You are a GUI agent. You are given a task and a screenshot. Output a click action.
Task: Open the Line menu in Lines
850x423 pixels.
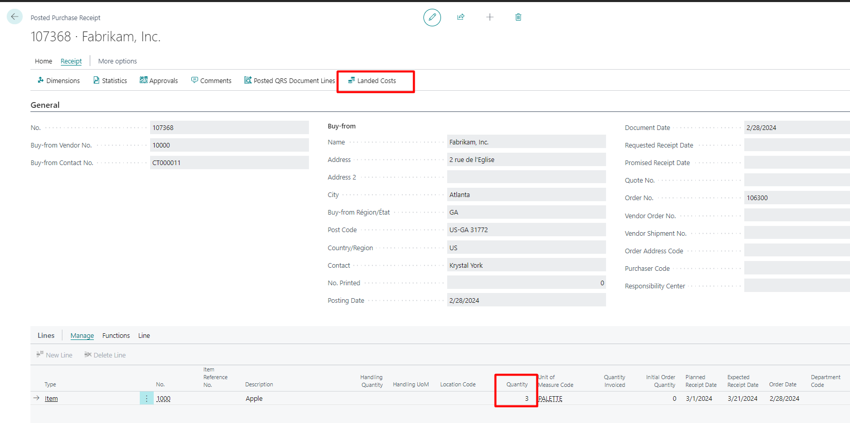[144, 335]
